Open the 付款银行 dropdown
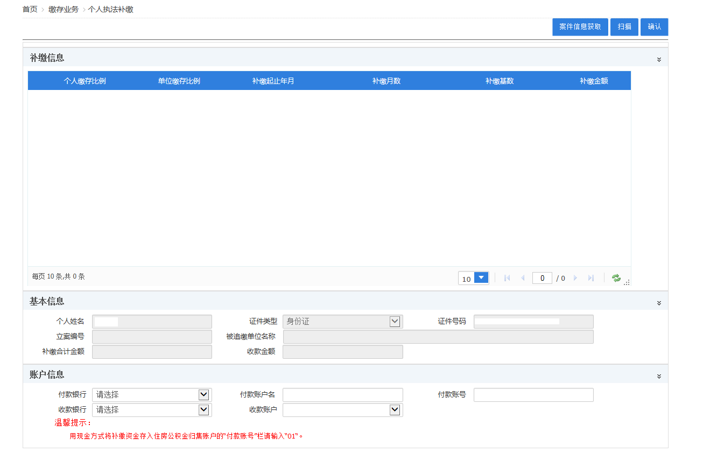 pos(203,395)
